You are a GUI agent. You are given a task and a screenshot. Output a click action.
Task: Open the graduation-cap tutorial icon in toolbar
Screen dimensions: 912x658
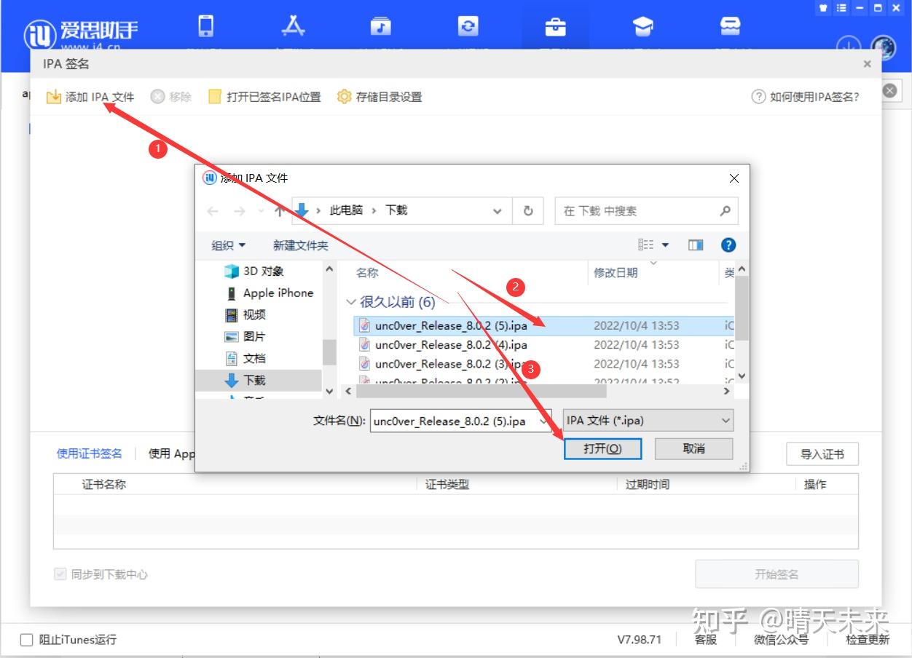point(643,27)
